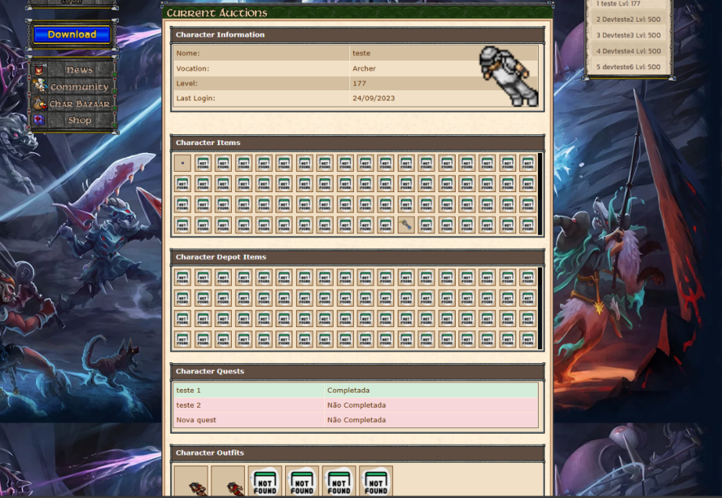The height and width of the screenshot is (498, 722).
Task: Click the Community group icon
Action: pyautogui.click(x=39, y=87)
